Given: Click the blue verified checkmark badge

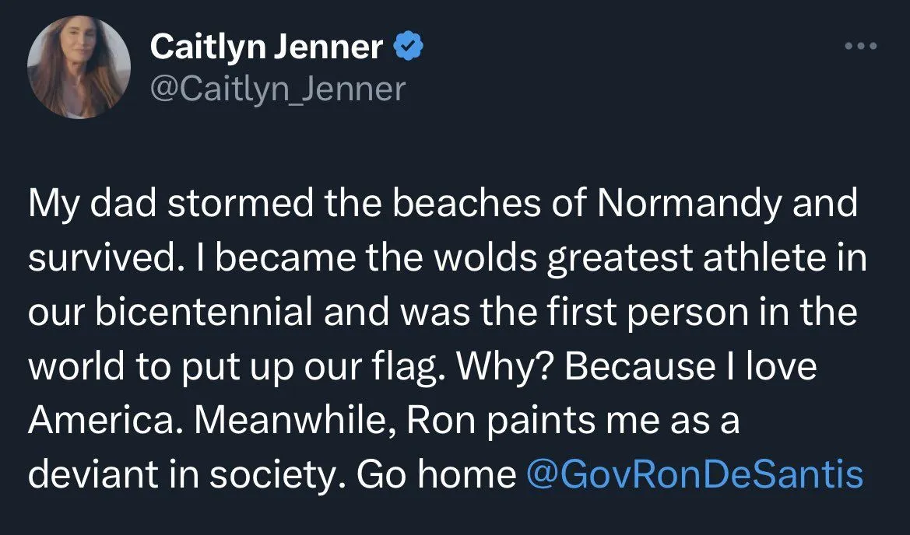Looking at the screenshot, I should pyautogui.click(x=410, y=47).
